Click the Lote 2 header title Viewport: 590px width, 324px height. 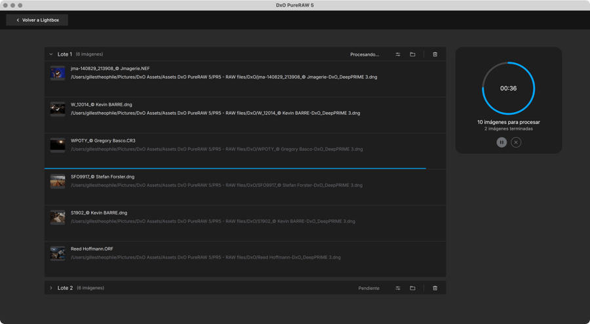coord(65,288)
